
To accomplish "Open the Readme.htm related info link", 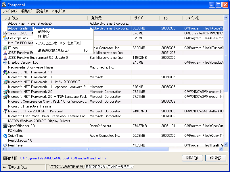I will click(x=63, y=158).
